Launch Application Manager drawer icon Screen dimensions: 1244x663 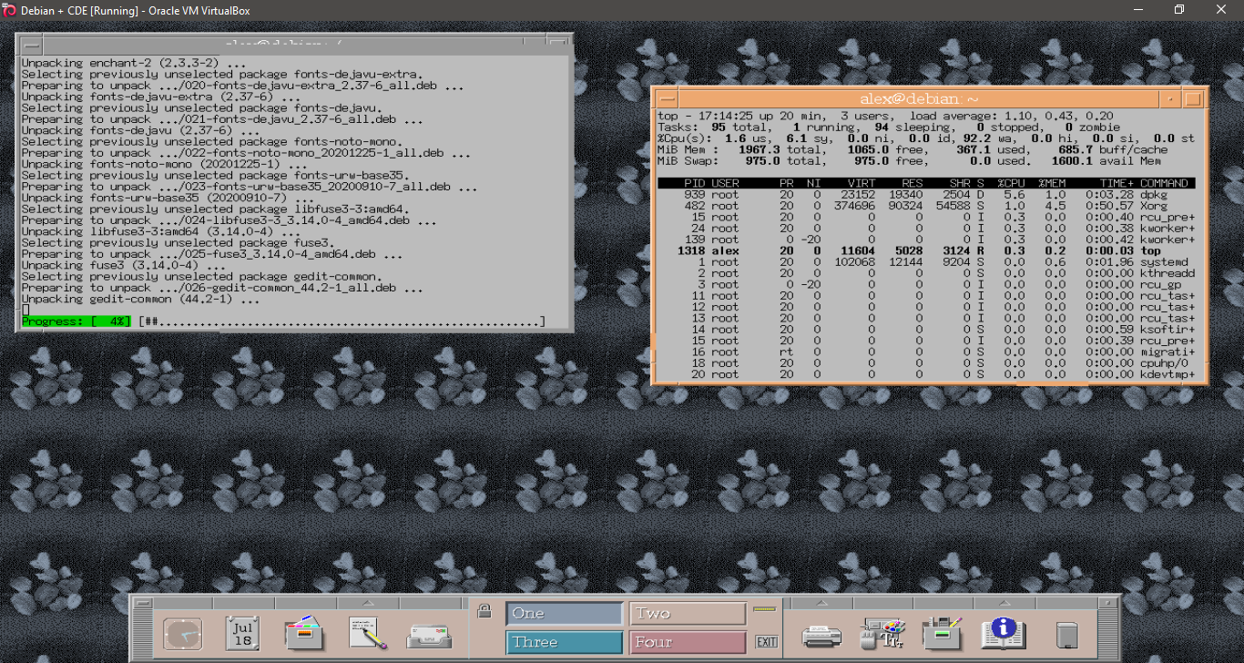[943, 634]
